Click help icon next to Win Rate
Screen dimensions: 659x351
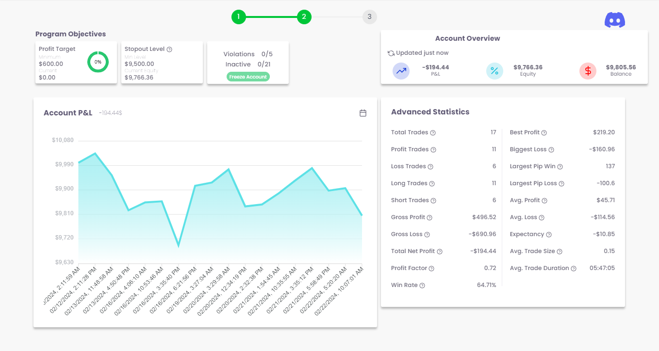422,286
